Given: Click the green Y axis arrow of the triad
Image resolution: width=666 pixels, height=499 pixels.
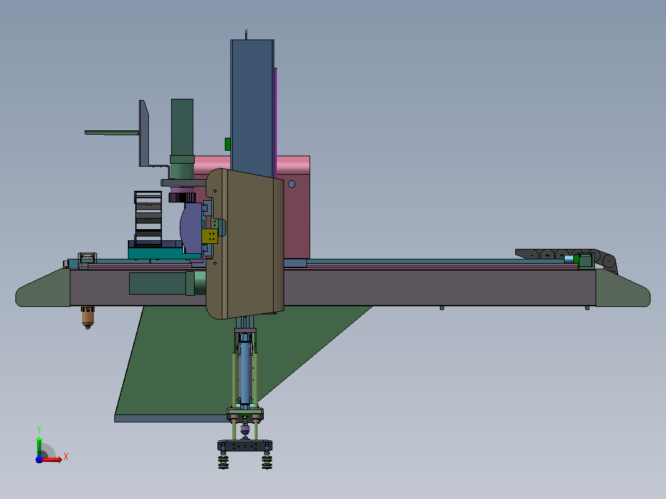Looking at the screenshot, I should tap(39, 447).
